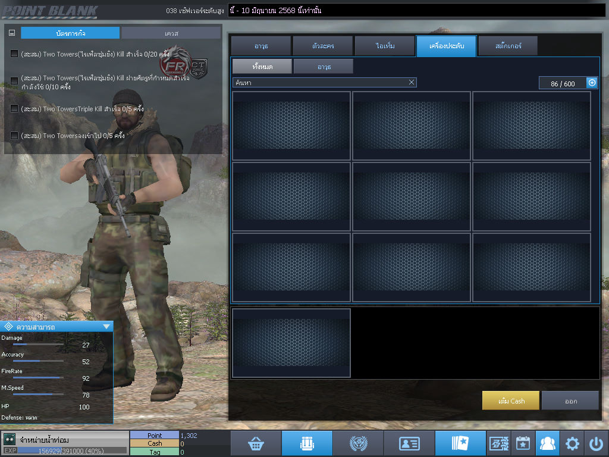The width and height of the screenshot is (609, 457).
Task: Click the EXP progress bar
Action: pyautogui.click(x=72, y=450)
